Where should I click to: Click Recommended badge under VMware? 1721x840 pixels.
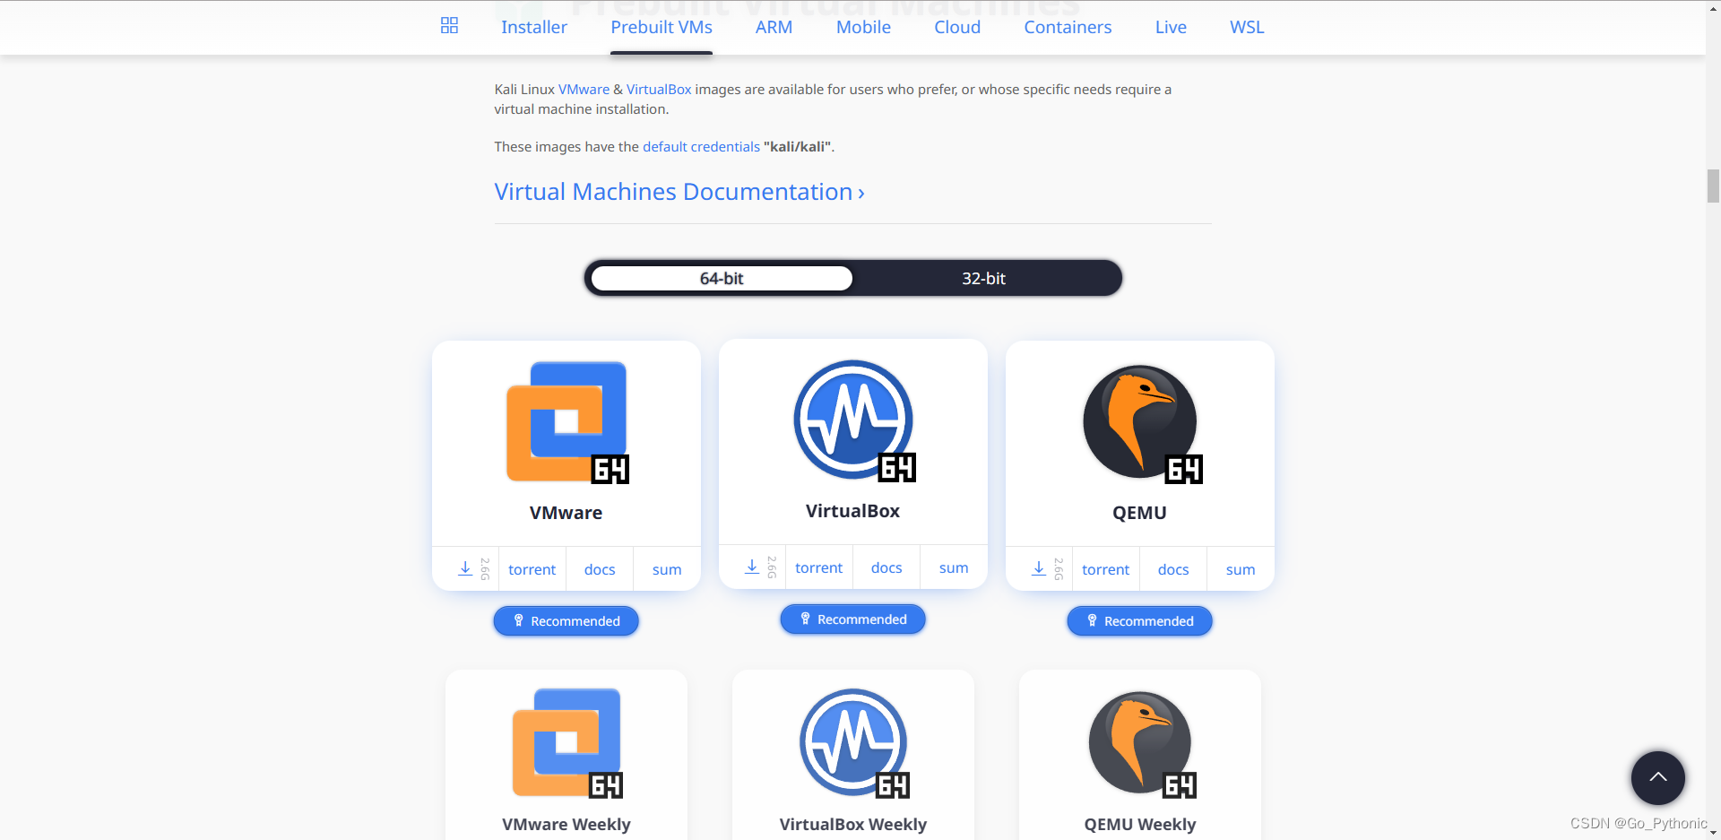click(x=566, y=621)
